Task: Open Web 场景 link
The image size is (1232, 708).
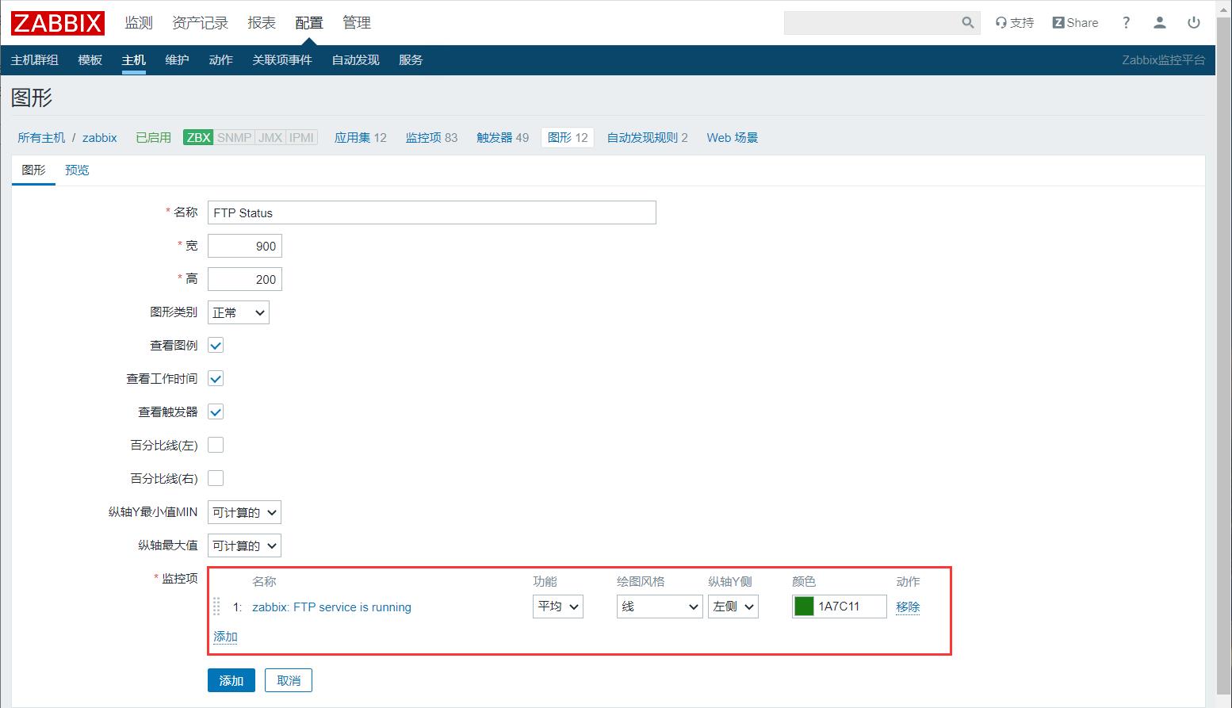Action: pos(733,138)
